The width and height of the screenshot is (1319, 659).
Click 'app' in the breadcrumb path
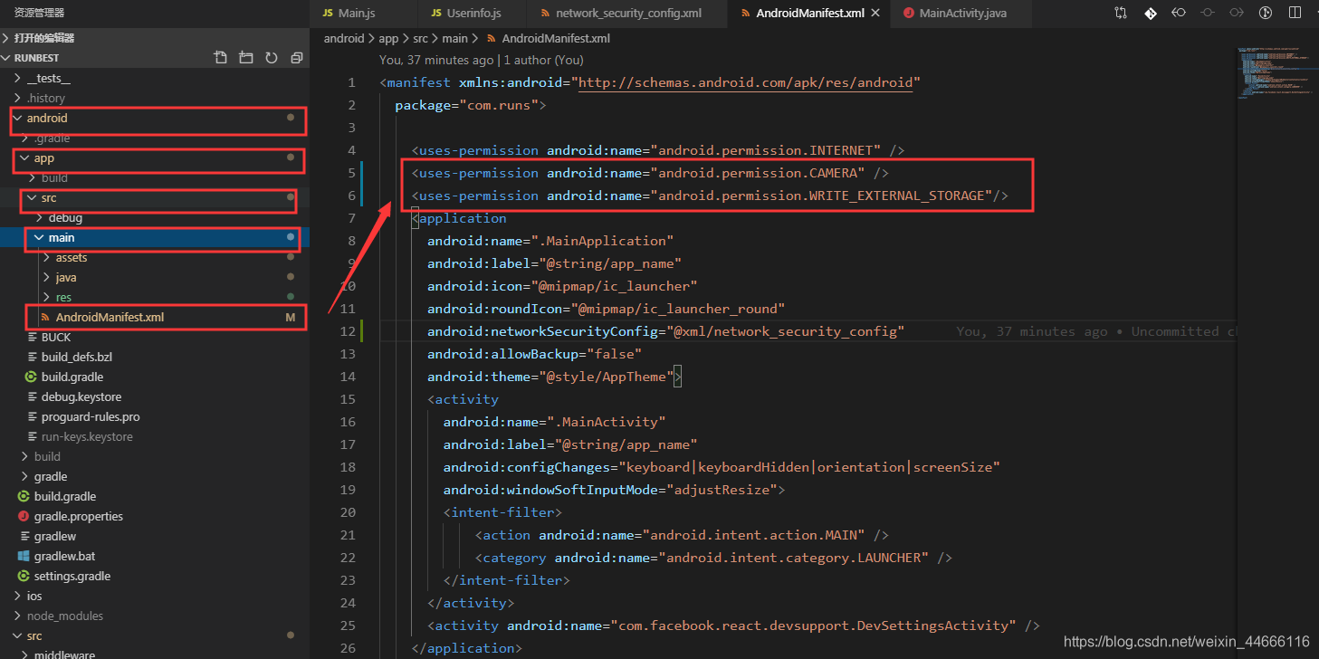tap(388, 38)
